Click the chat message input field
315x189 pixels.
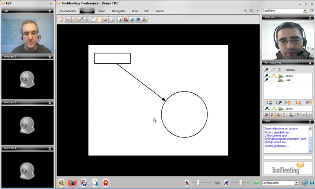(x=288, y=158)
